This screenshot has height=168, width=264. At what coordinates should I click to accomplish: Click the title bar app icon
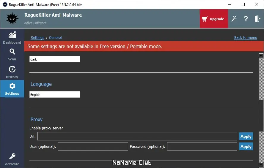coord(5,4)
